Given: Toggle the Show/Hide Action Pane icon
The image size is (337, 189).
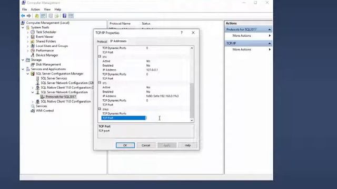Looking at the screenshot, I should pyautogui.click(x=71, y=16).
